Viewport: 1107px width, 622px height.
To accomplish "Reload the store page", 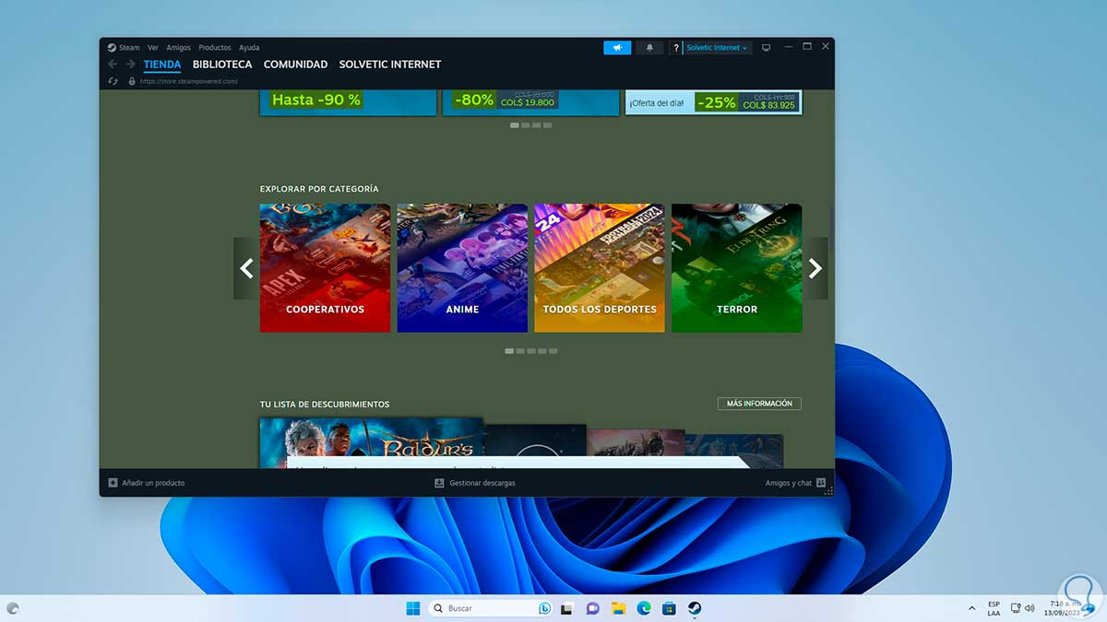I will click(x=113, y=81).
